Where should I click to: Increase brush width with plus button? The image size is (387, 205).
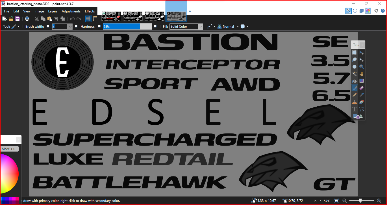(x=76, y=26)
